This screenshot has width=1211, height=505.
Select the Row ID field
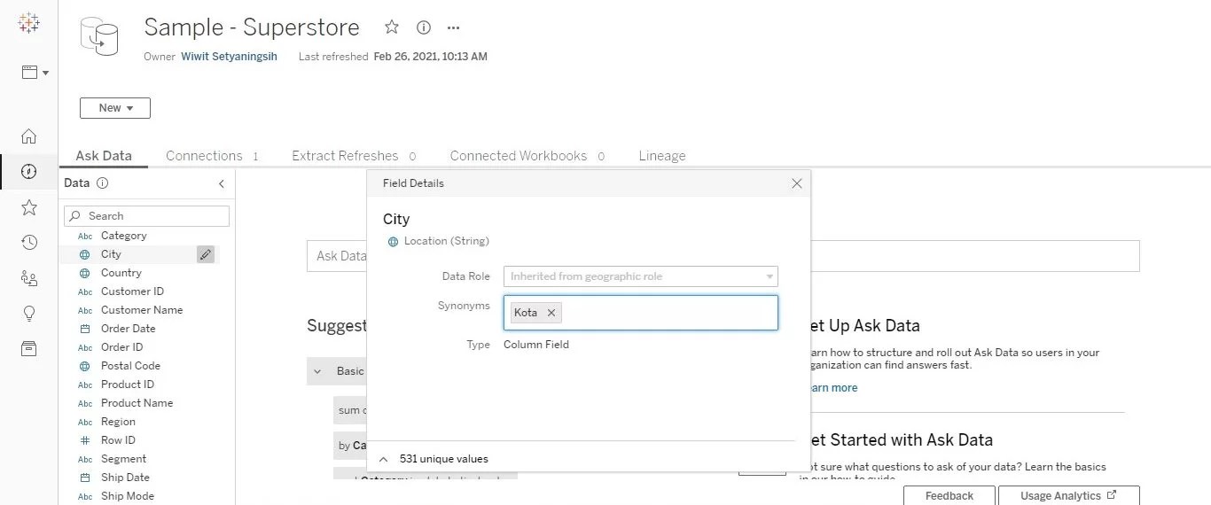(x=118, y=440)
